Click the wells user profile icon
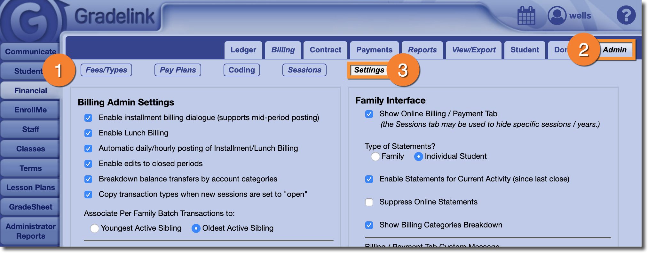648x253 pixels. pos(557,16)
